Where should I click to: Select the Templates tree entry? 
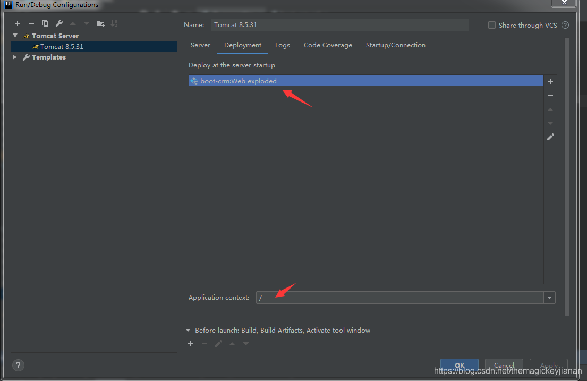tap(49, 57)
